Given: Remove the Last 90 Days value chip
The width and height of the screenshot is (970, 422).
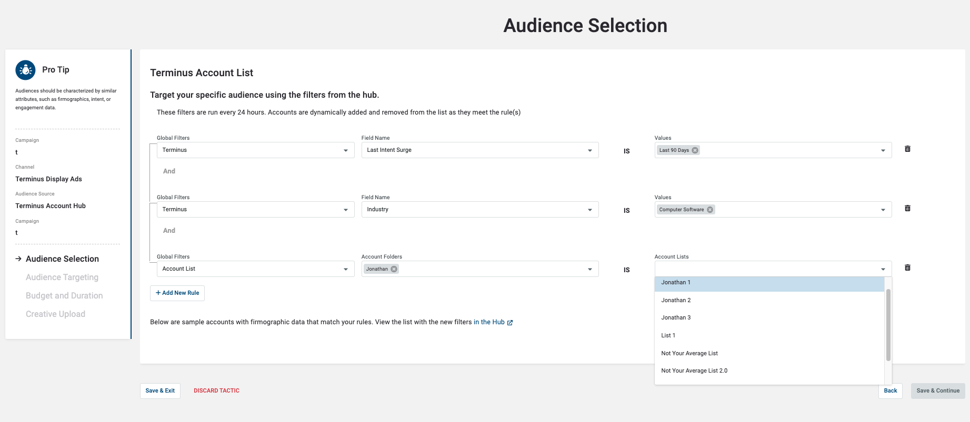Looking at the screenshot, I should [x=695, y=150].
